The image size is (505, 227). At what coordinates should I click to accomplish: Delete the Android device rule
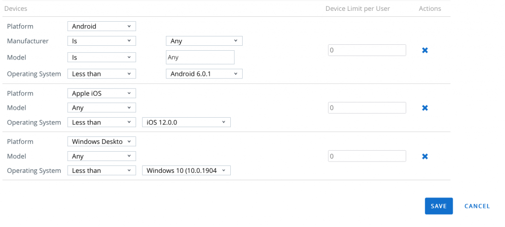(425, 50)
